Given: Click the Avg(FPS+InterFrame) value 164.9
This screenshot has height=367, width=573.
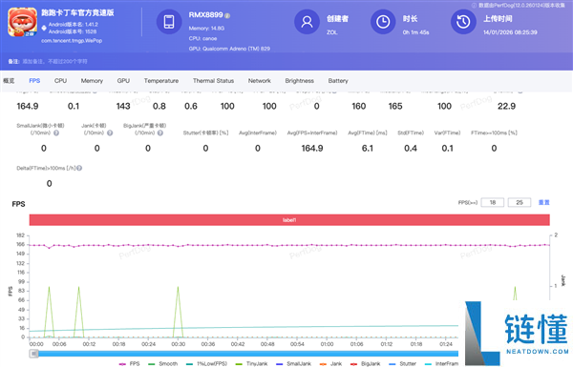Looking at the screenshot, I should tap(312, 148).
